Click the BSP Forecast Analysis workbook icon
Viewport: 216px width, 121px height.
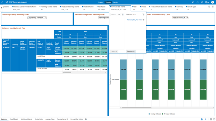click(7, 2)
